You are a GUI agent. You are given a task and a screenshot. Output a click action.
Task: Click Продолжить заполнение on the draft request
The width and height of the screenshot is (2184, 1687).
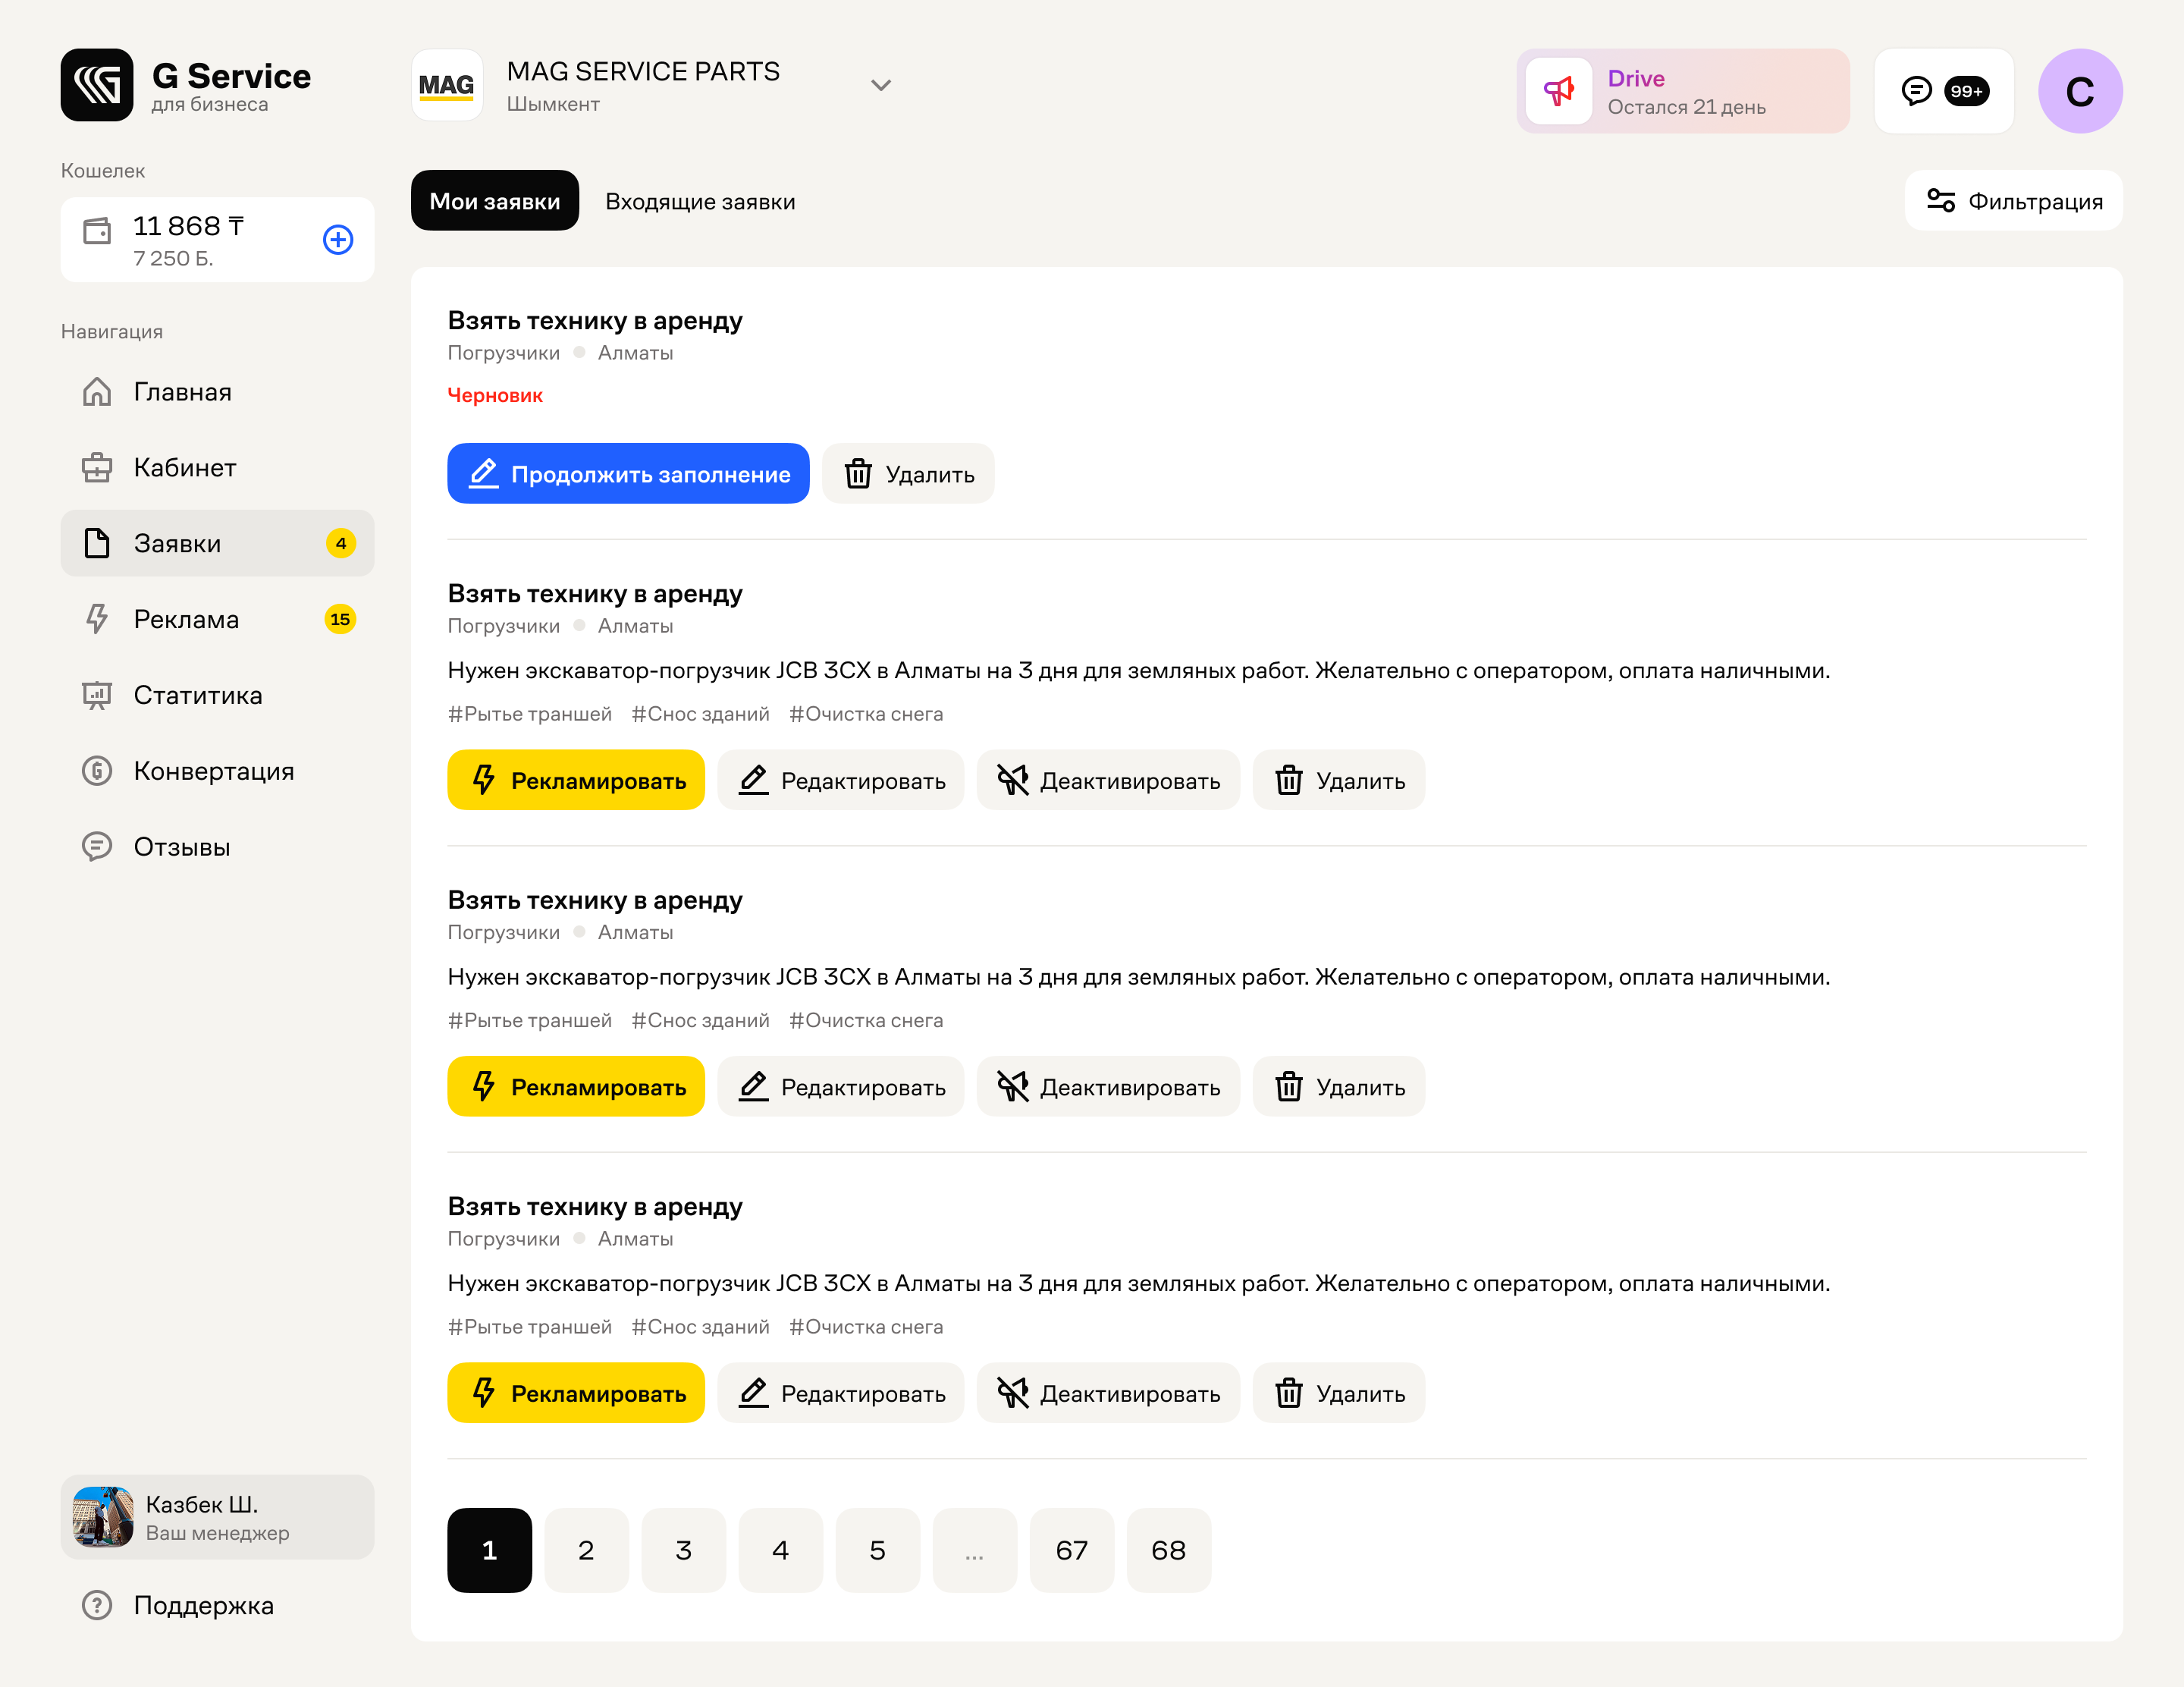click(628, 474)
